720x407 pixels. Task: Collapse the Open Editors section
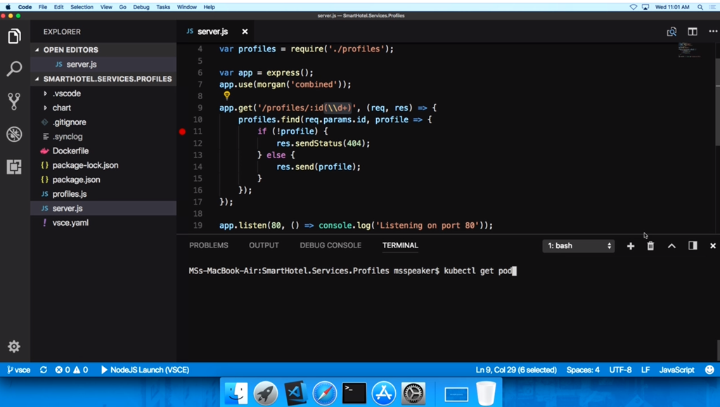(x=70, y=50)
